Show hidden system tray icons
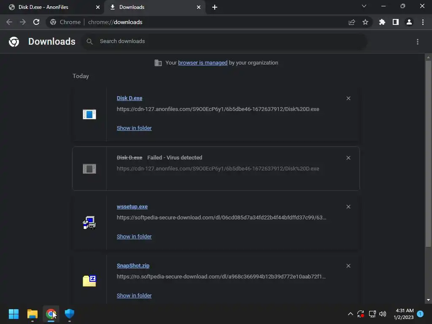Image resolution: width=432 pixels, height=324 pixels. click(x=351, y=314)
